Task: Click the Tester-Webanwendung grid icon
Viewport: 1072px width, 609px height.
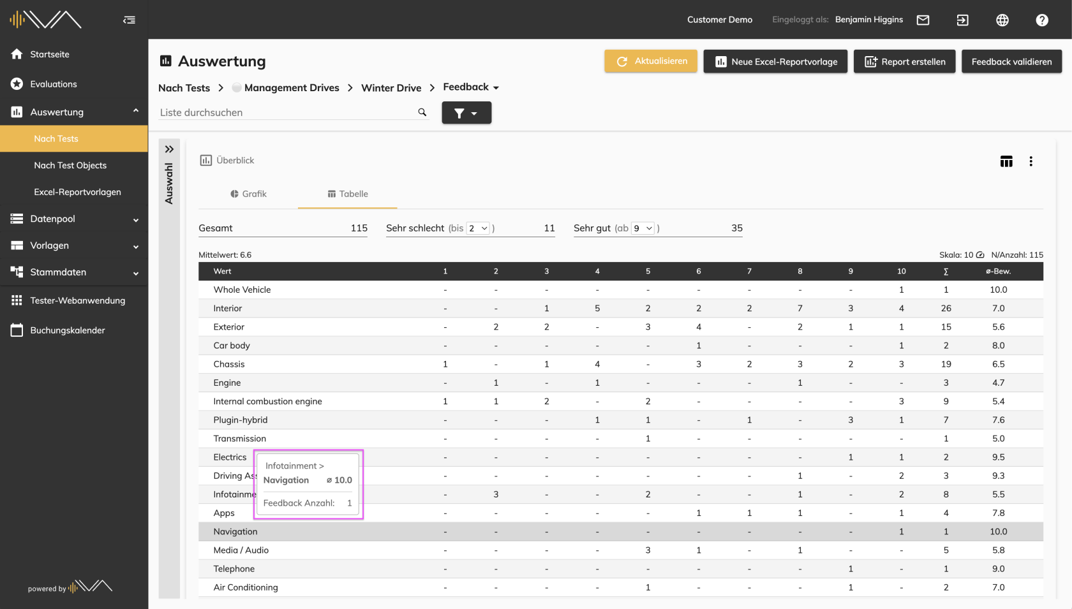Action: (17, 300)
